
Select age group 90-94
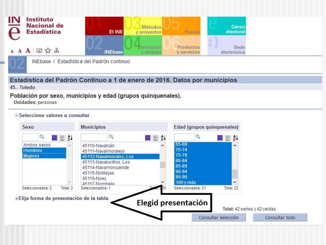point(203,171)
